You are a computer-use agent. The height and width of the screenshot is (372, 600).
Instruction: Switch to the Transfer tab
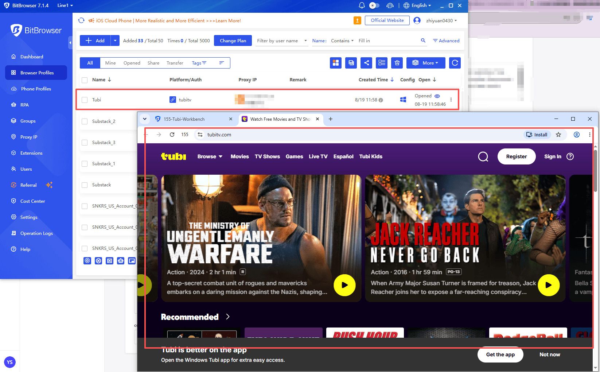click(175, 63)
